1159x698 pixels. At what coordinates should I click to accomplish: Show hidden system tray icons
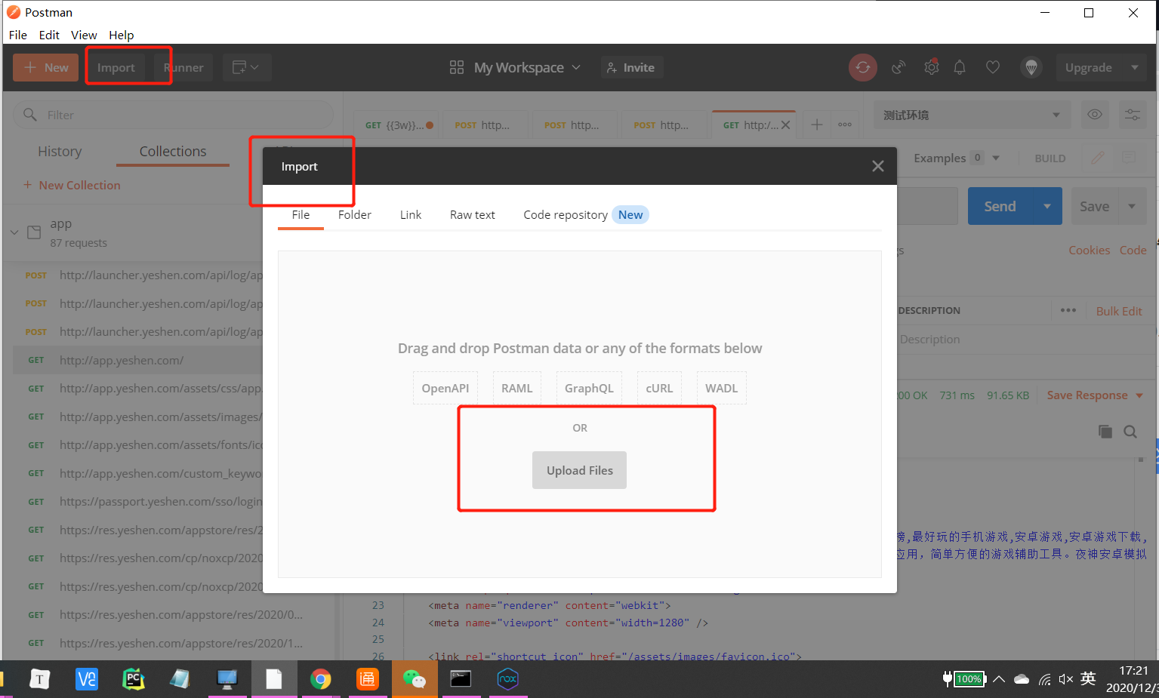[x=999, y=679]
